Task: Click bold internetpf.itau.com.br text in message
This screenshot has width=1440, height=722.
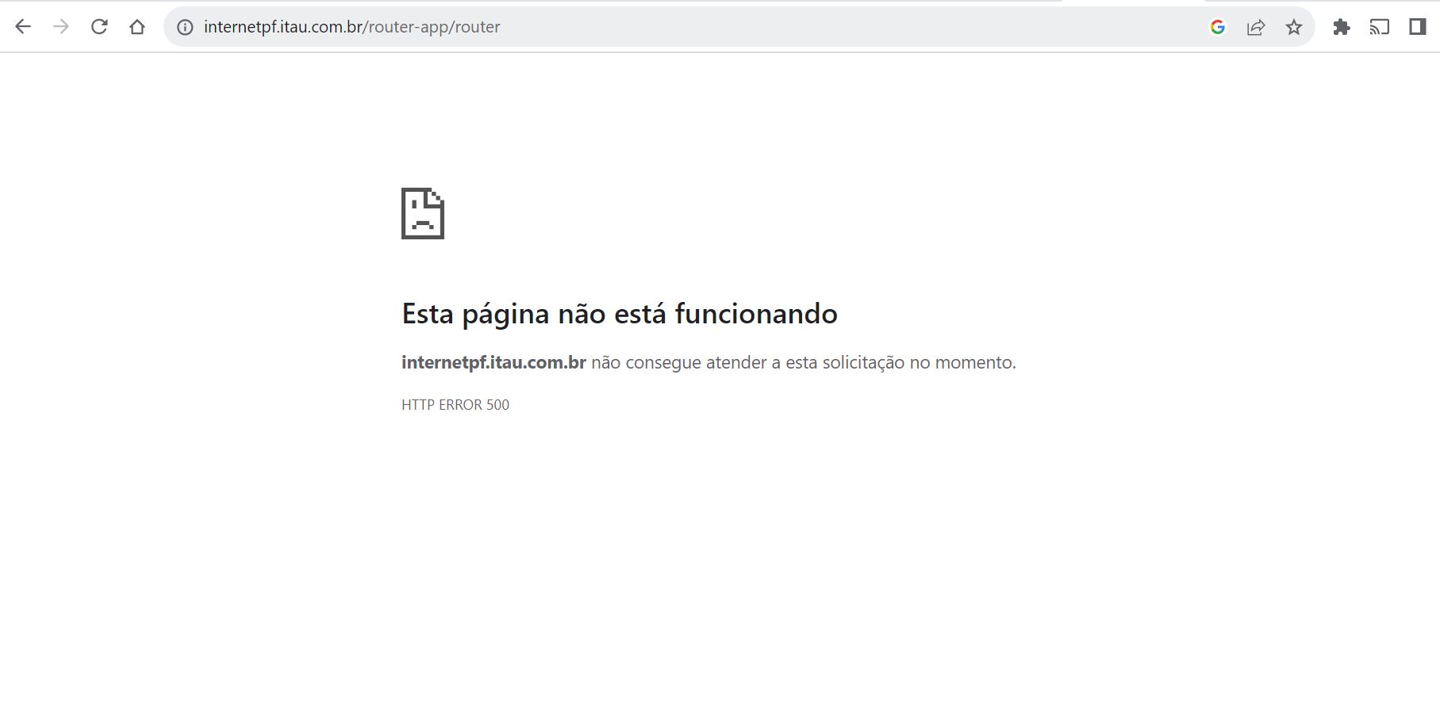Action: tap(493, 362)
